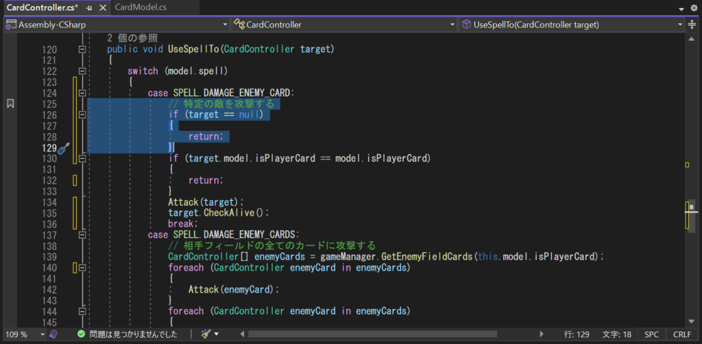The height and width of the screenshot is (344, 702).
Task: Click the '行: 129' line indicator
Action: click(x=577, y=334)
